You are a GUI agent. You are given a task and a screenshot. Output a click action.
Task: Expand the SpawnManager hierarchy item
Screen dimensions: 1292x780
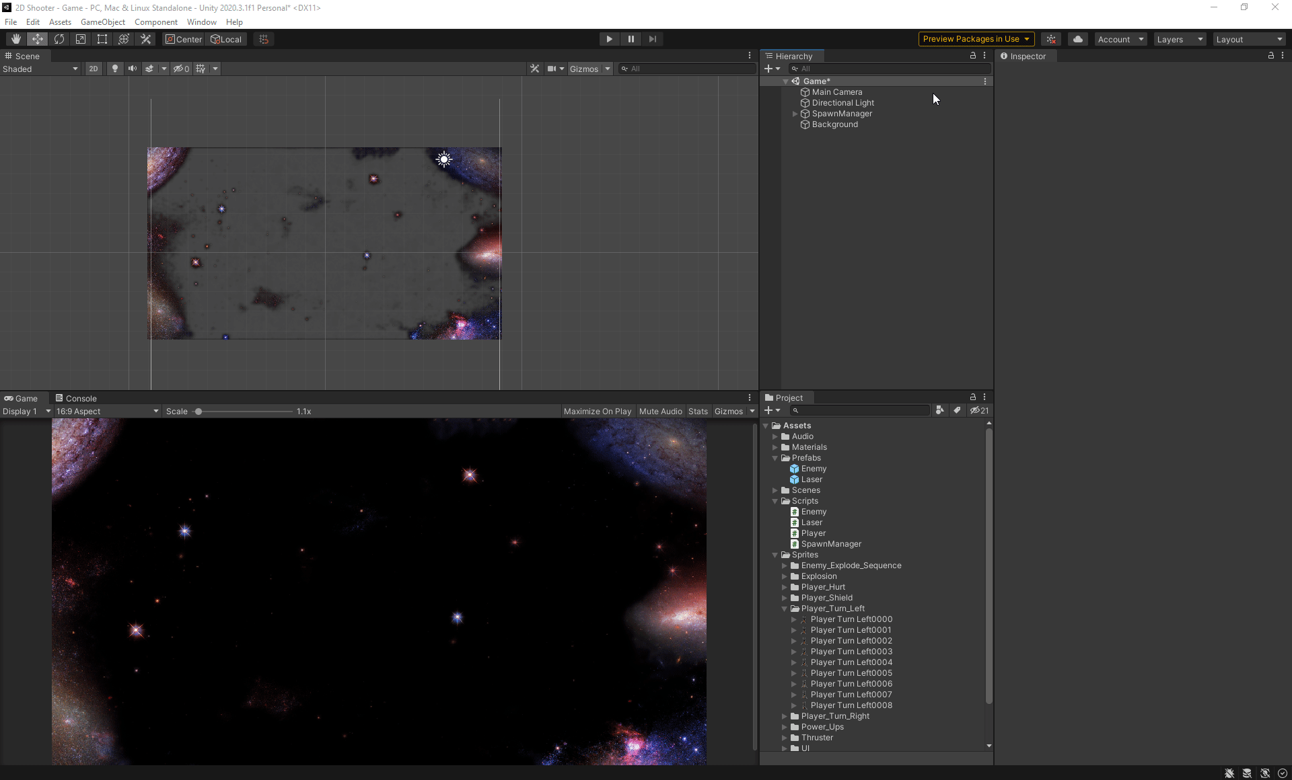pyautogui.click(x=795, y=114)
